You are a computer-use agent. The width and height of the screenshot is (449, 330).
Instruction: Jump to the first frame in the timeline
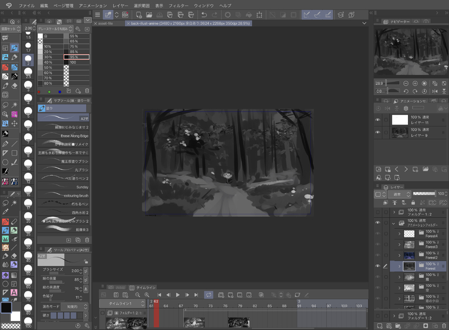(x=159, y=295)
